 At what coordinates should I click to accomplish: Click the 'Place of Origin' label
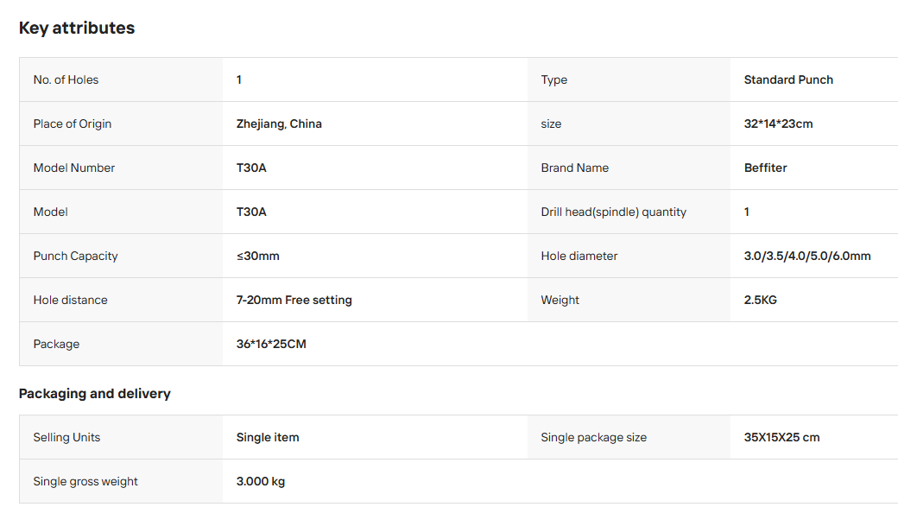(x=73, y=124)
